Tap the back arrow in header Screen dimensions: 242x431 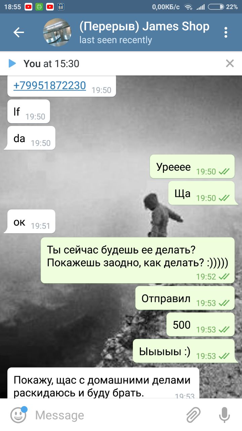click(19, 32)
